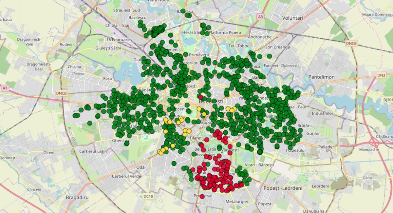Click the Lacul Morii lake label
The image size is (393, 213).
click(127, 73)
